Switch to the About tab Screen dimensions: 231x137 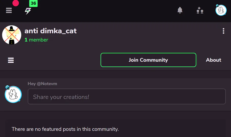tap(213, 60)
